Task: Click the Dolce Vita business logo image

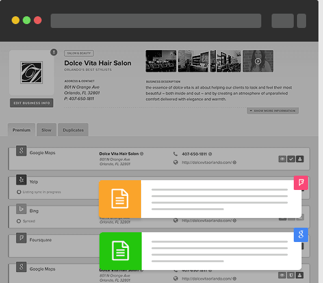Action: point(32,72)
